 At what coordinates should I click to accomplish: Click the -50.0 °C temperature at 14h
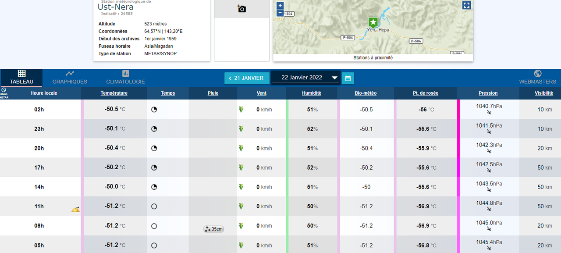[115, 187]
